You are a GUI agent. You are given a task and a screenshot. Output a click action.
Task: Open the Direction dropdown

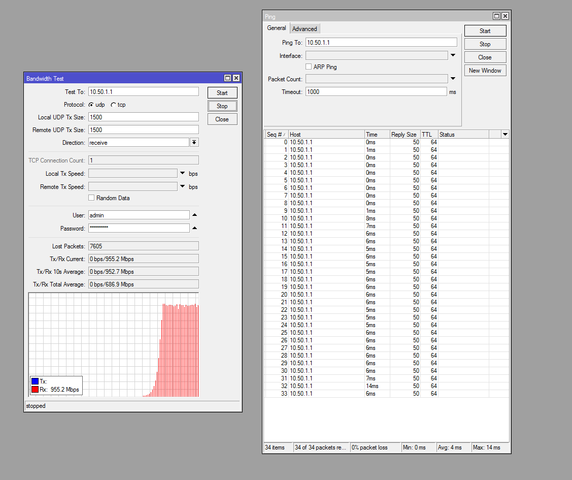click(194, 143)
